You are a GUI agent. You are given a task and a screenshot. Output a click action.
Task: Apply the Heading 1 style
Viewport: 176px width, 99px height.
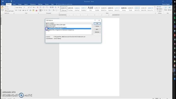pyautogui.click(x=77, y=9)
